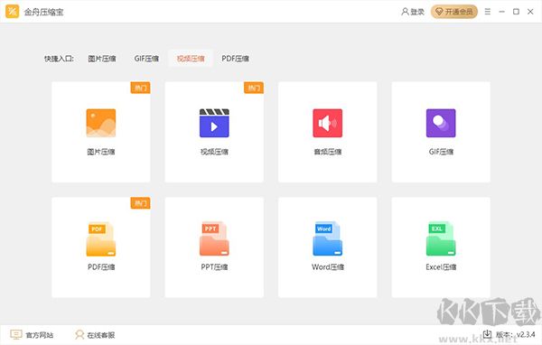Open the 视频压缩 clapperboard icon
The image size is (542, 345).
[214, 123]
